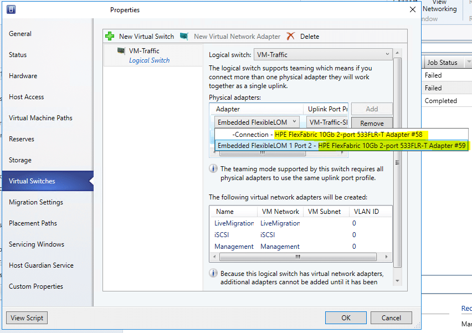Screen dimensions: 472x333
Task: Click New Virtual Switch label
Action: pyautogui.click(x=146, y=37)
